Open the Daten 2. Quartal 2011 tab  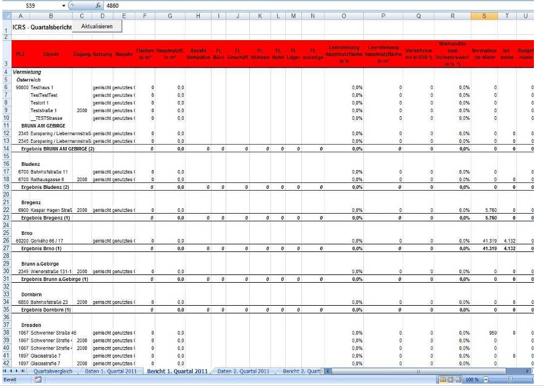point(243,371)
